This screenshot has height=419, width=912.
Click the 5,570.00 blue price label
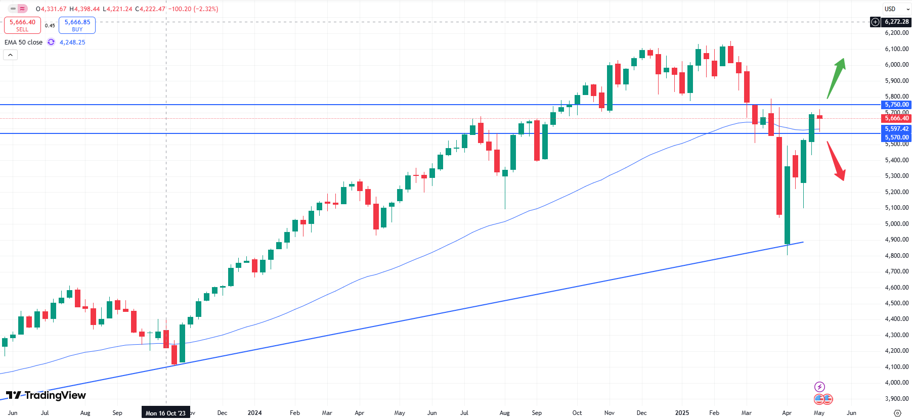point(896,137)
